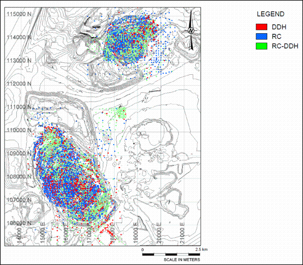The height and width of the screenshot is (265, 303).
Task: Click the 111000 N axis label
Action: point(19,107)
